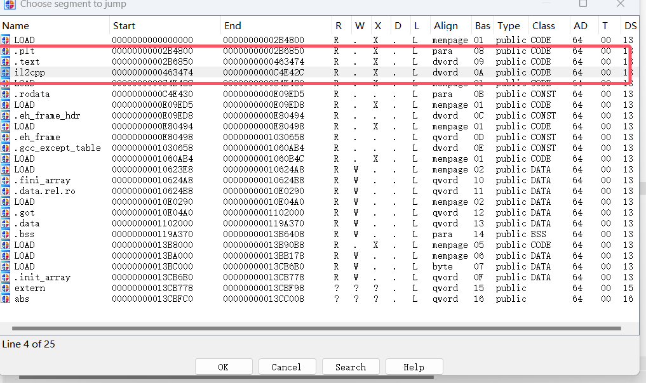
Task: Click the .got segment icon
Action: click(x=5, y=212)
